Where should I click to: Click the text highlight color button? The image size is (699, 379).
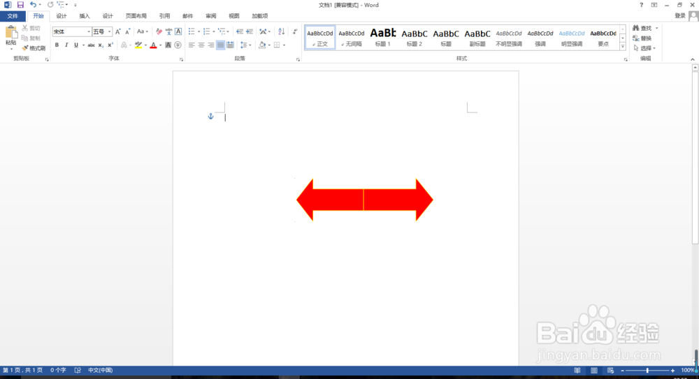coord(138,45)
